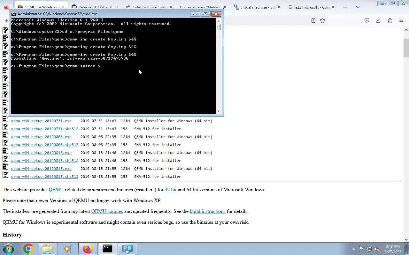The height and width of the screenshot is (255, 409).
Task: Click file icon beside qemu-w64-setup-20190808.sha512
Action: [x=5, y=142]
